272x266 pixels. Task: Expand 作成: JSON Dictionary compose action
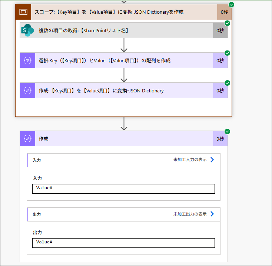124,91
